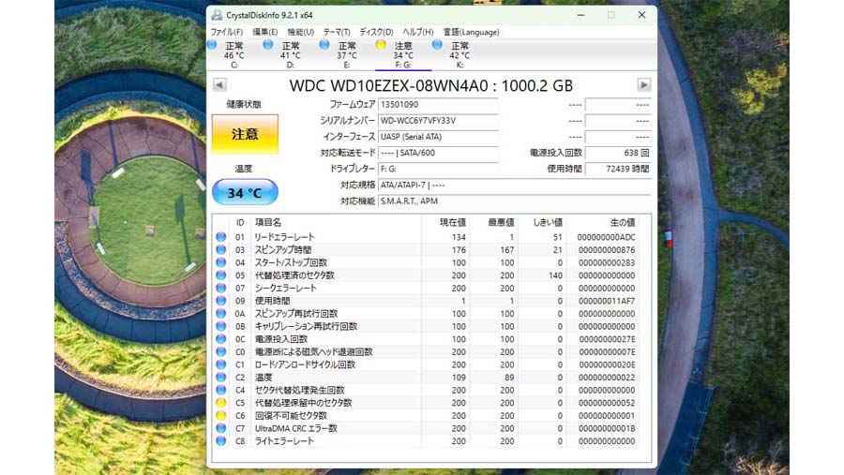Viewport: 844px width, 475px height.
Task: Click status icon of row C0
Action: click(220, 352)
